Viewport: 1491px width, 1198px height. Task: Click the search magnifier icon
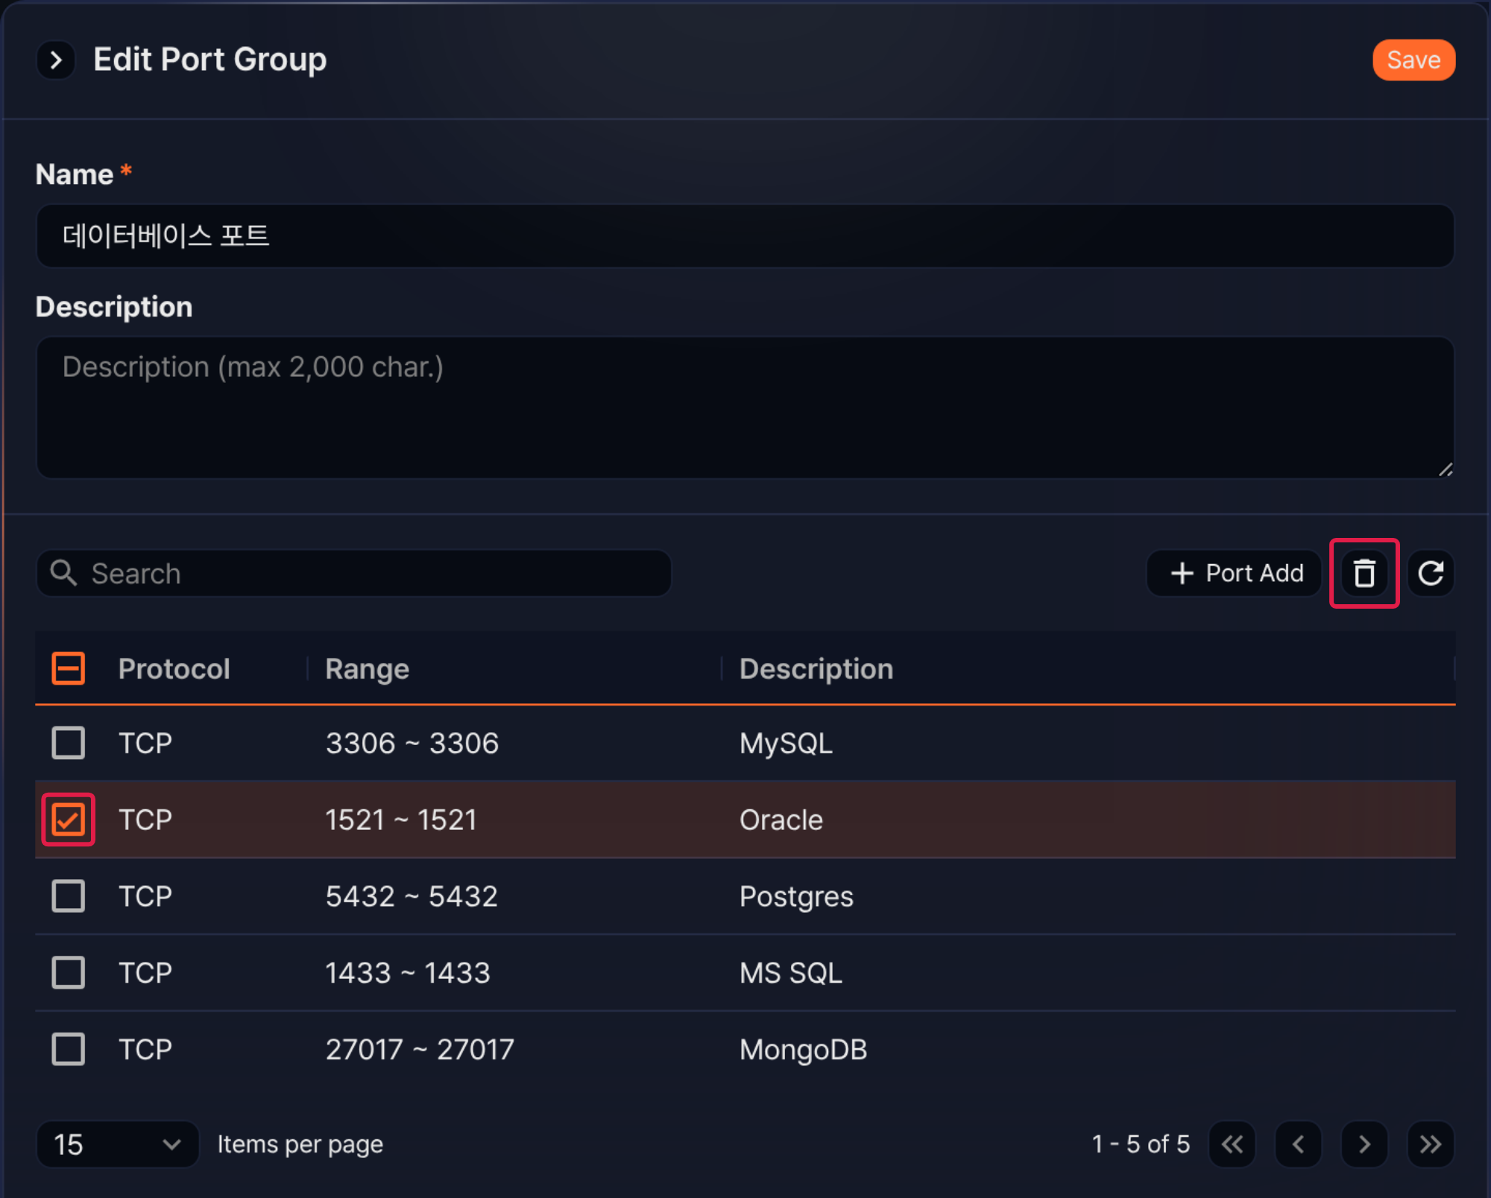pyautogui.click(x=63, y=573)
